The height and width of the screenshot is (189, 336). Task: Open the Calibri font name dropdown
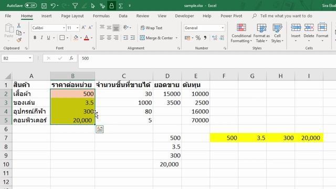[64, 28]
